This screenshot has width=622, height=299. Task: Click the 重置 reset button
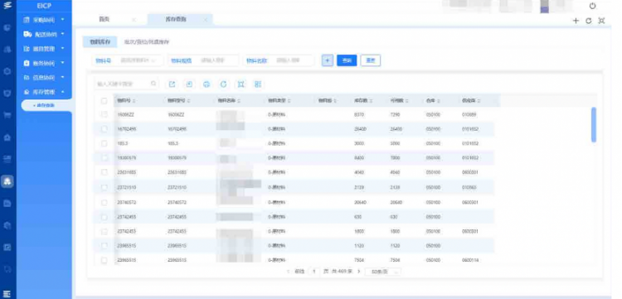coord(371,60)
